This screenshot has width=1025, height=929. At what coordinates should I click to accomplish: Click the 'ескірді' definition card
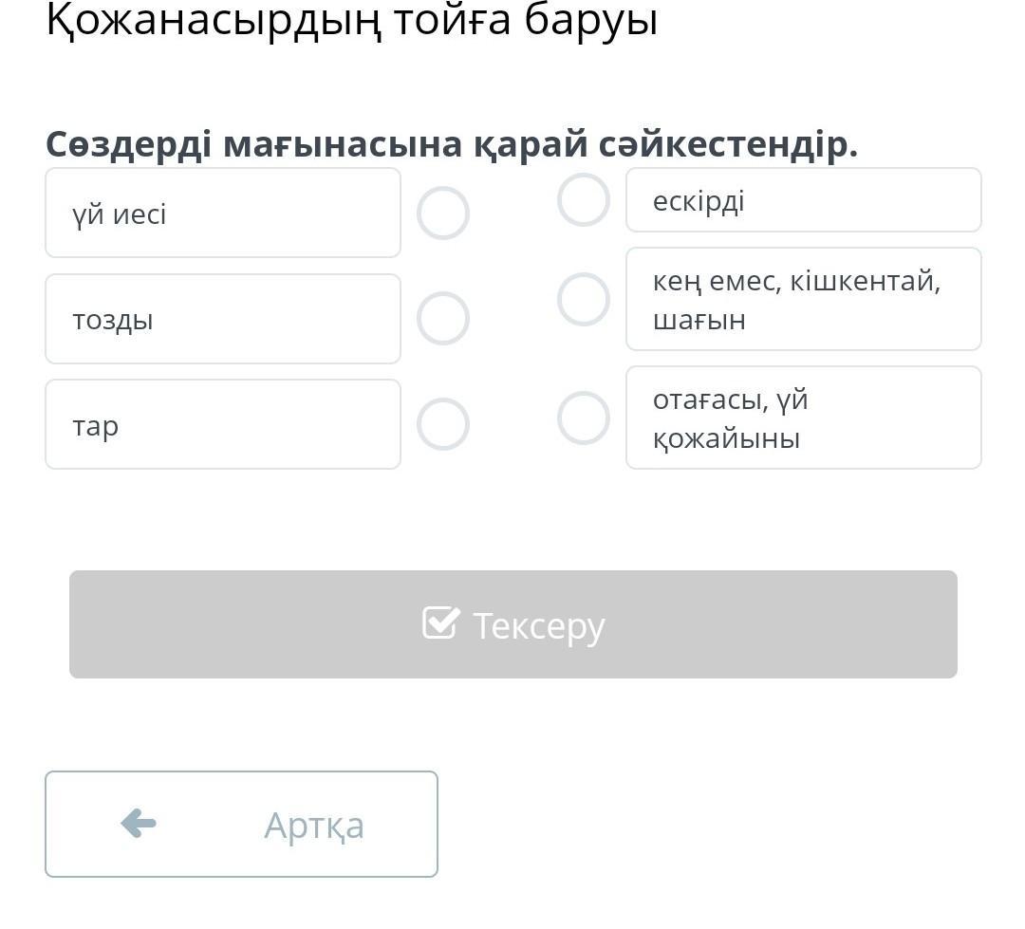click(x=803, y=200)
